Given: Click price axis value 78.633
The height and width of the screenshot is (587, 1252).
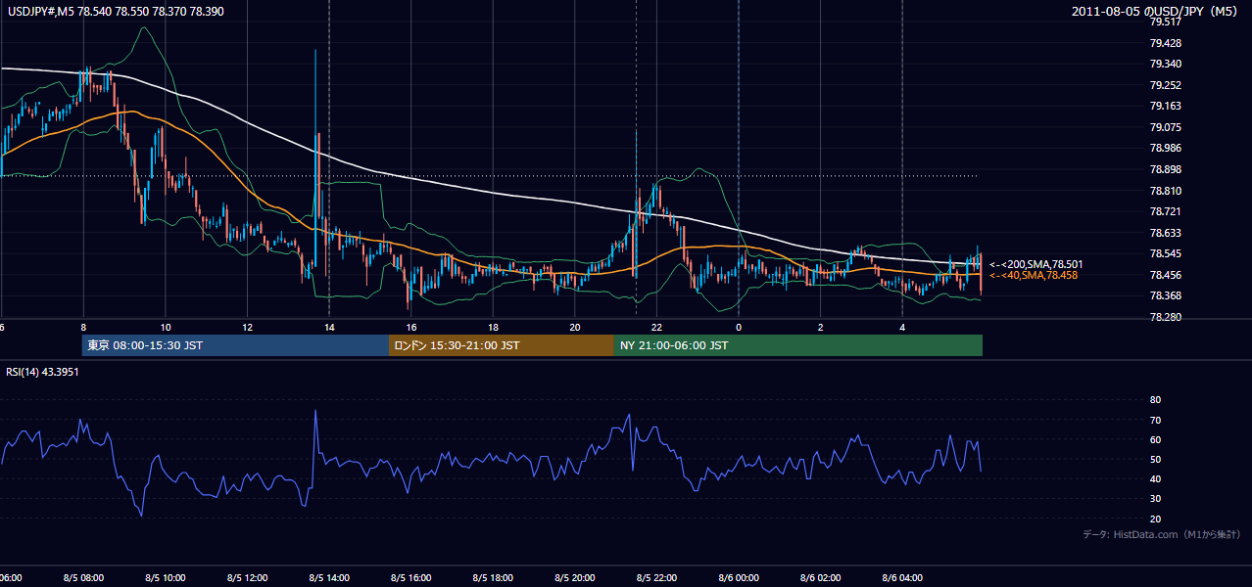Looking at the screenshot, I should tap(1165, 233).
